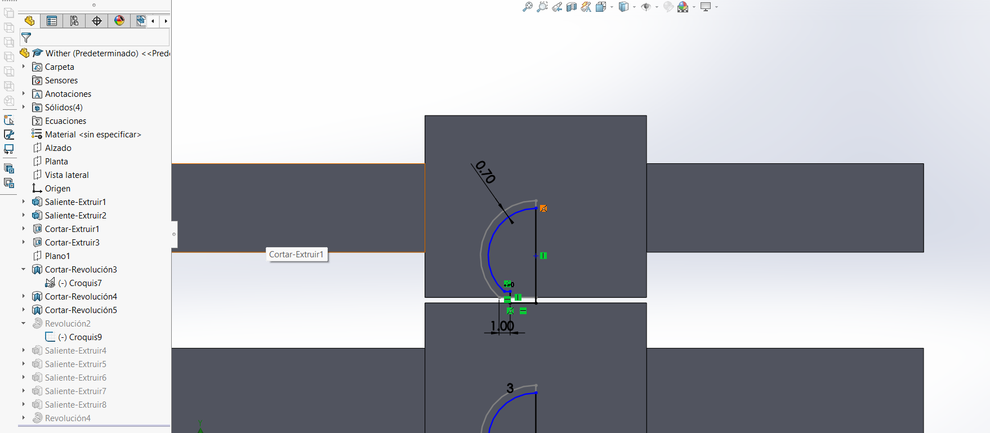Expand the Sólidos(4) folder

coord(24,107)
